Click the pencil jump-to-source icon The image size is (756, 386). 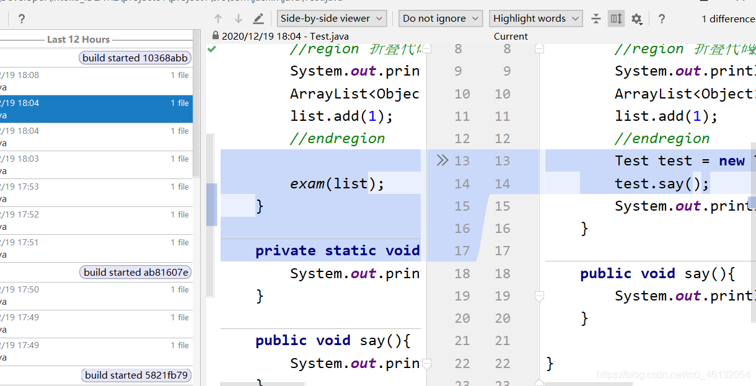click(258, 19)
